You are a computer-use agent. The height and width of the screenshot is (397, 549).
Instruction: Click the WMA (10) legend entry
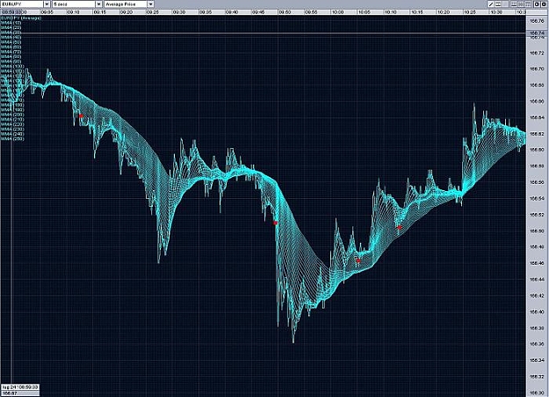point(11,23)
